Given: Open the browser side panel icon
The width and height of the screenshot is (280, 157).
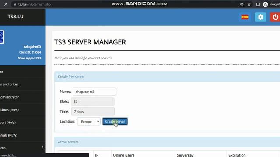Looking at the screenshot, I should (258, 4).
